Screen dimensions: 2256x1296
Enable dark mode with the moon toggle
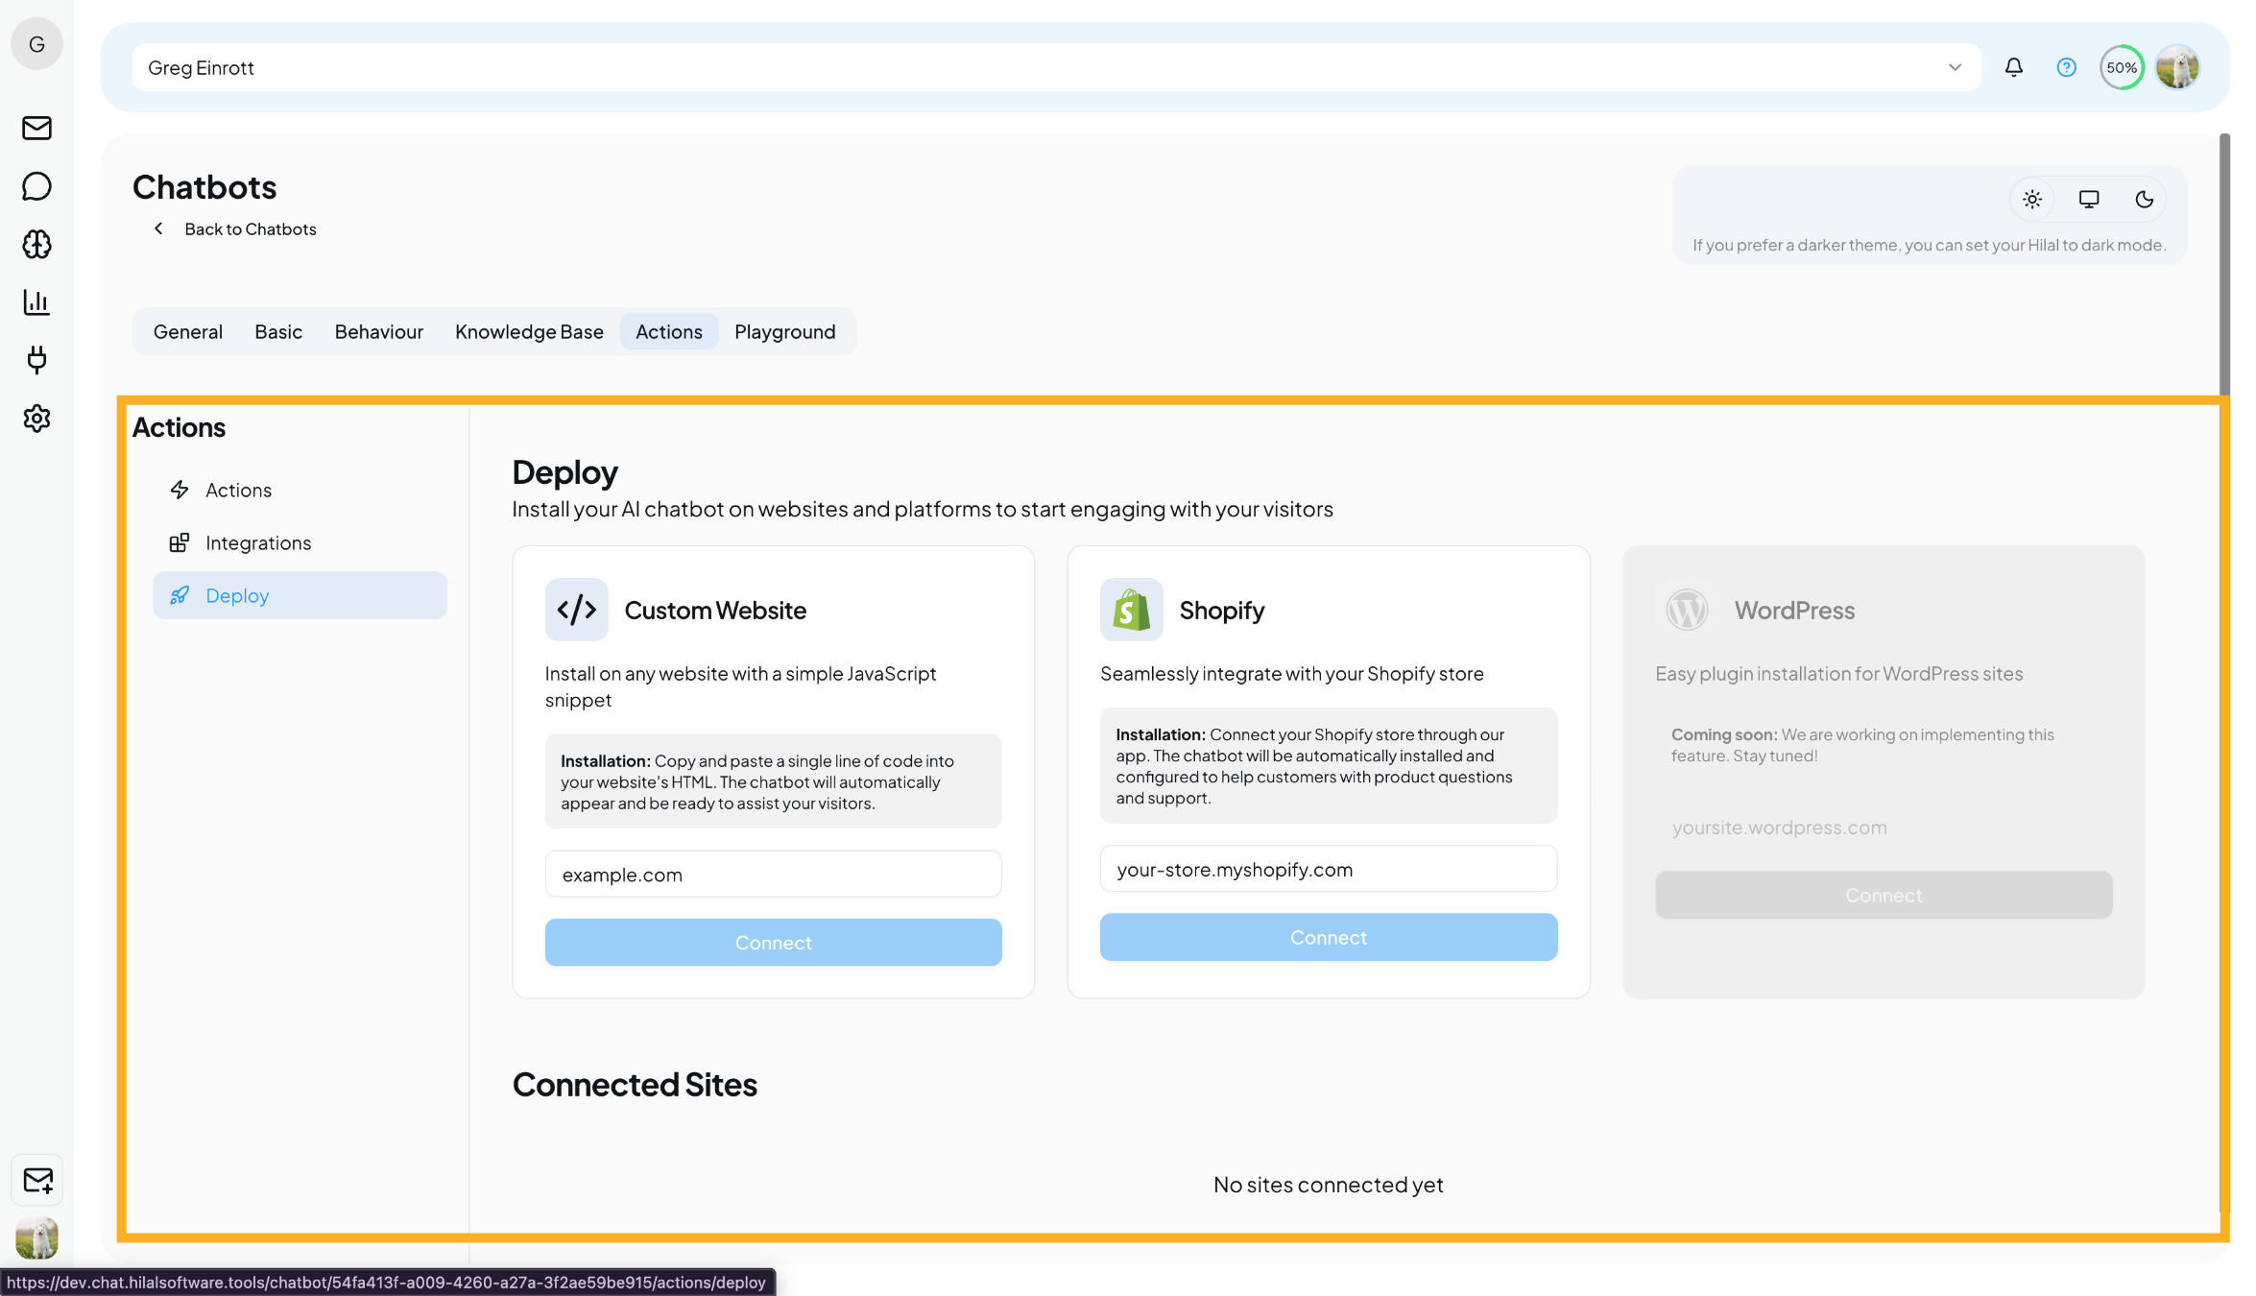(x=2145, y=200)
